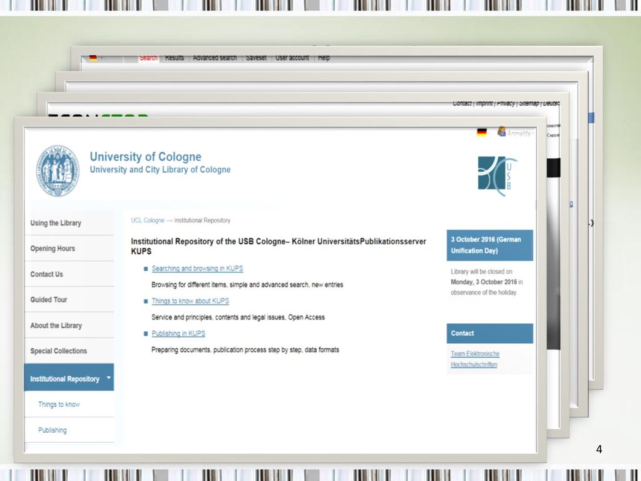Click Service and principles description text
The width and height of the screenshot is (641, 481).
coord(238,318)
